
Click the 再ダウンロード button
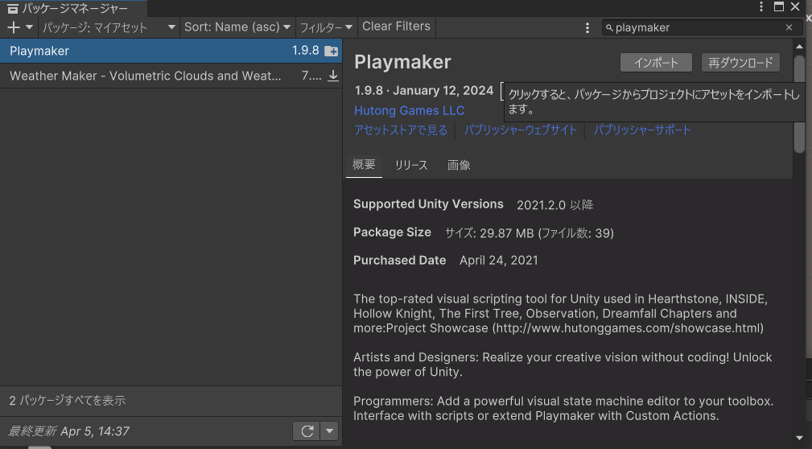740,63
